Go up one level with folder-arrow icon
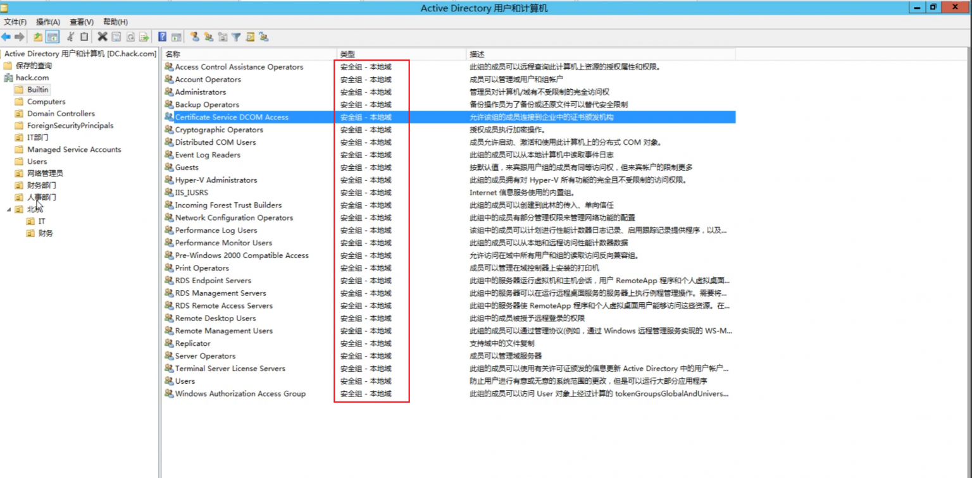 (38, 37)
